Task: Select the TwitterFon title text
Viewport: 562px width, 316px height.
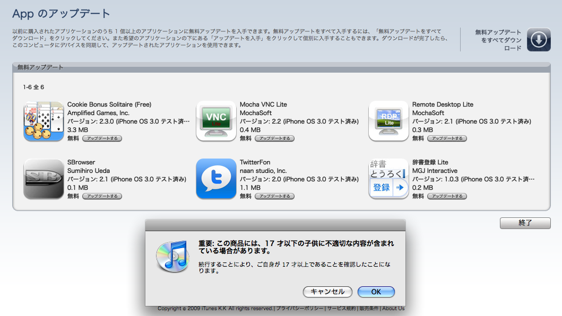Action: click(255, 162)
